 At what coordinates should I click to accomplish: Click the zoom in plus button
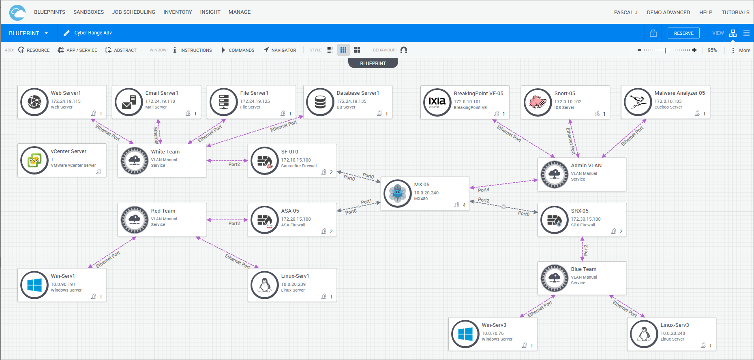point(694,50)
